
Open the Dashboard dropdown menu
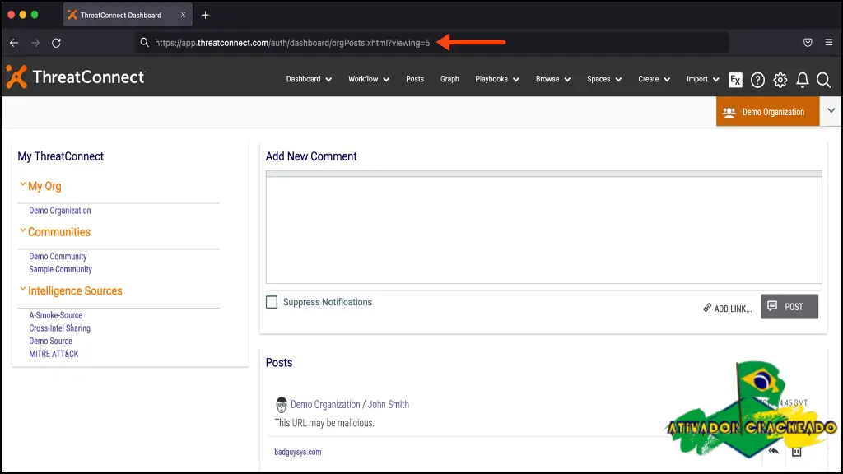(309, 79)
